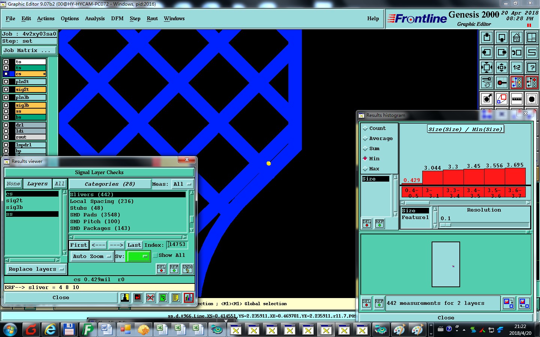Screen dimensions: 540x337
Task: Adjust the Resolution slider in histogram
Action: [445, 225]
